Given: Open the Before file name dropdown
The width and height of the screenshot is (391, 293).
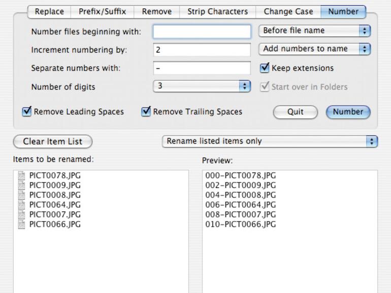Looking at the screenshot, I should pyautogui.click(x=314, y=30).
